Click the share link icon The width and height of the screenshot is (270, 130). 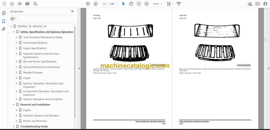point(250,4)
